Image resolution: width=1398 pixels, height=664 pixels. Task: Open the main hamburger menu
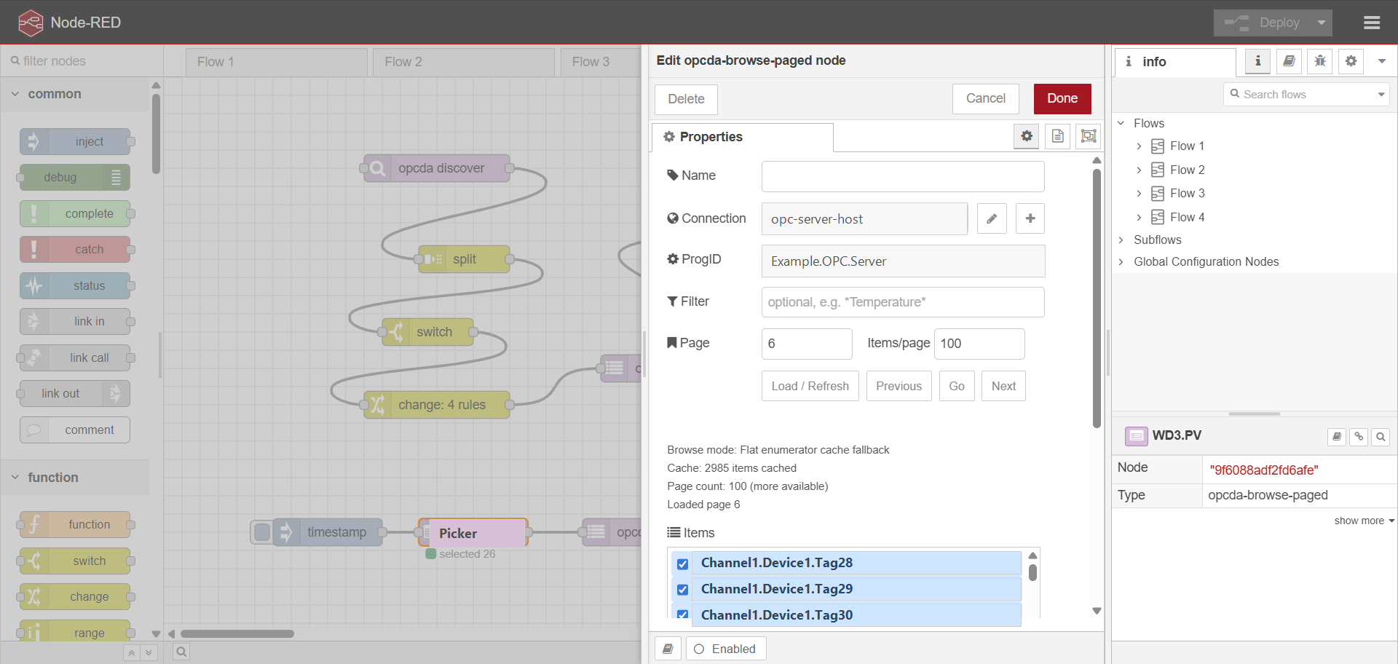1372,23
